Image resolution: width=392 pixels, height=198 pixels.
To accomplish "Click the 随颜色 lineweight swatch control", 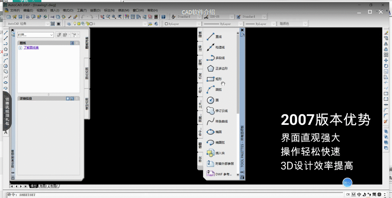I will (x=292, y=24).
